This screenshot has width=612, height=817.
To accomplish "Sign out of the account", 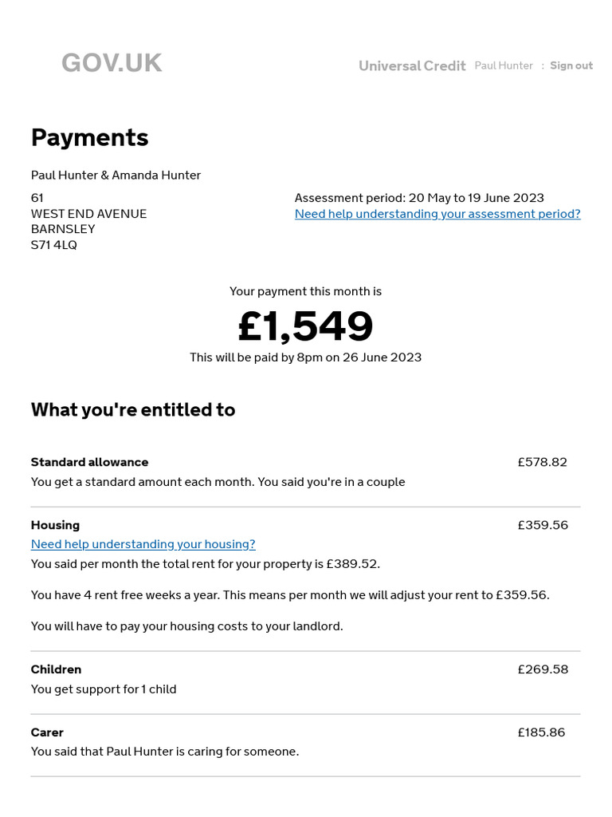I will click(571, 65).
